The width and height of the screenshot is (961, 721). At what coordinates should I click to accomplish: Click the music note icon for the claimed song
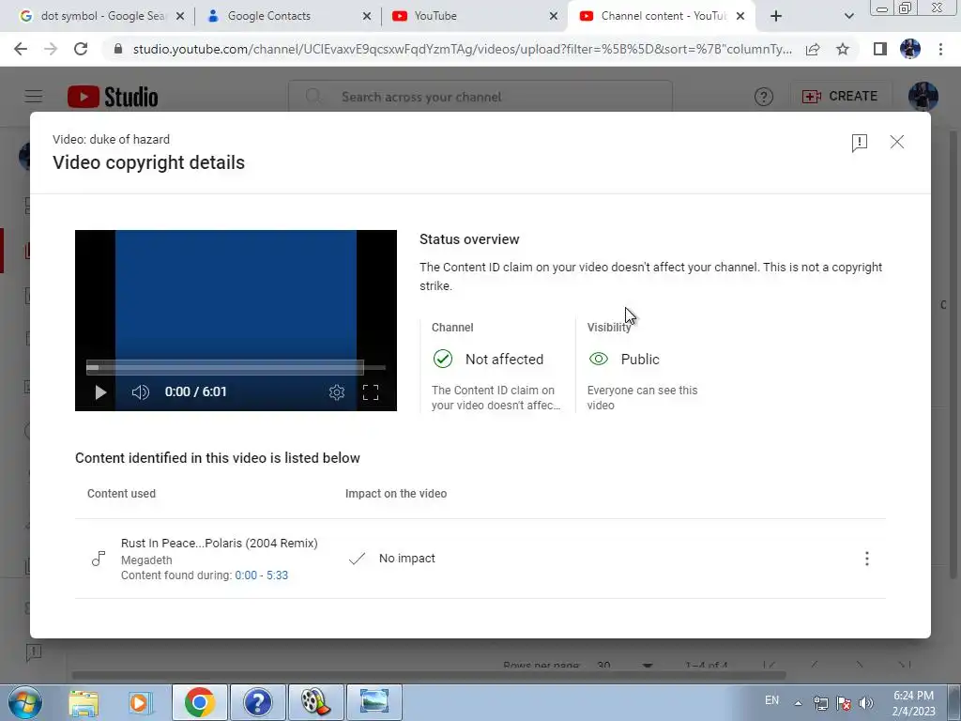tap(98, 558)
